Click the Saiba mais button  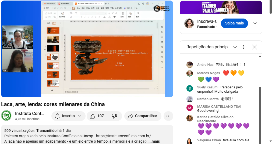234,23
